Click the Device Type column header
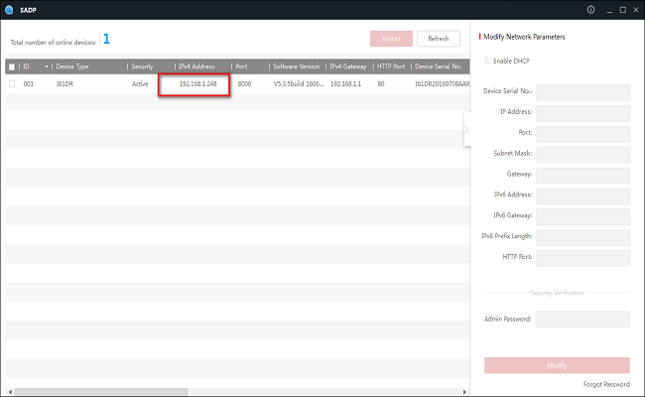 click(87, 66)
